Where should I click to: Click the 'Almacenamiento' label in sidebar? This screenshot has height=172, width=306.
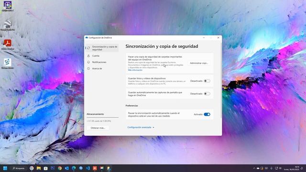coord(95,114)
